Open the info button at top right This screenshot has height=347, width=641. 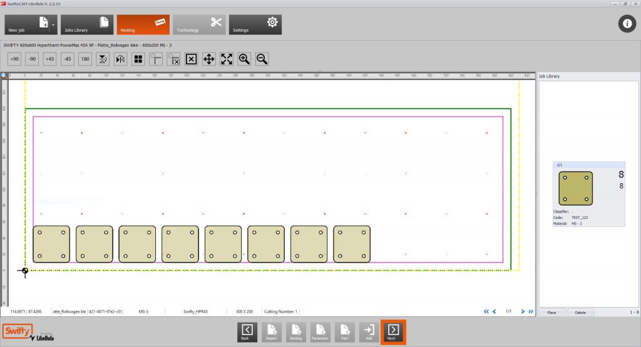(x=627, y=24)
